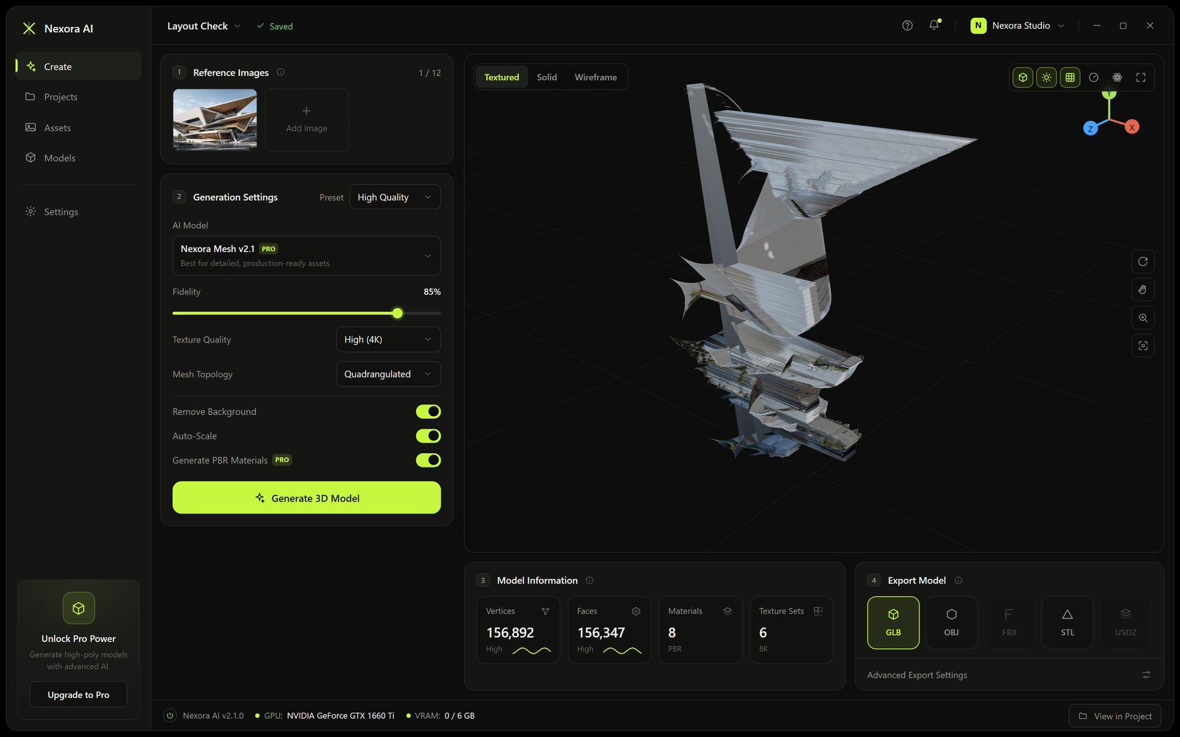Click Generate 3D Model button

[306, 498]
